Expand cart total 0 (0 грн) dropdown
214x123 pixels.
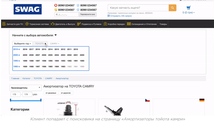(188, 12)
